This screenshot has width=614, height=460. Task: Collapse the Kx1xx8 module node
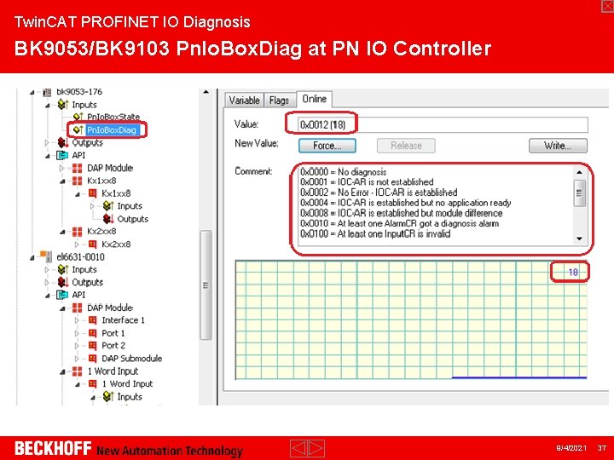pyautogui.click(x=62, y=181)
